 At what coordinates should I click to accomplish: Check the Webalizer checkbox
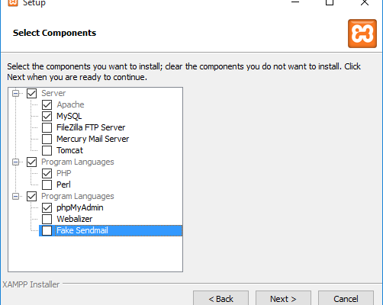47,219
